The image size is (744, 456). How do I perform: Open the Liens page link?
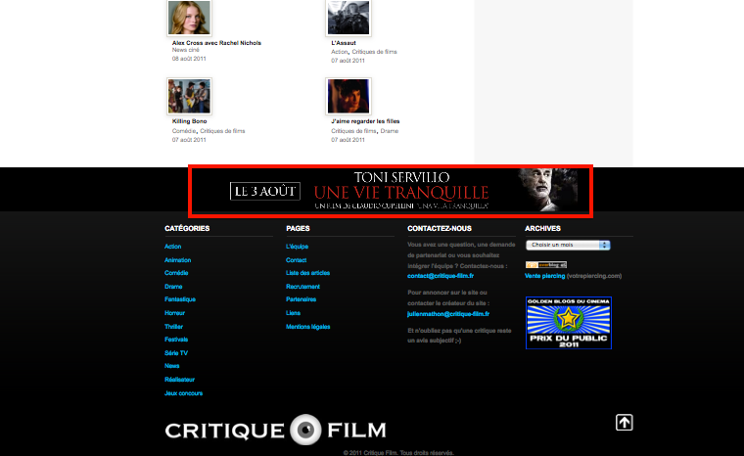pos(293,313)
